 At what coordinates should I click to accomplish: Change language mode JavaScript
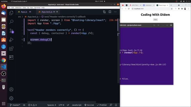(77, 105)
